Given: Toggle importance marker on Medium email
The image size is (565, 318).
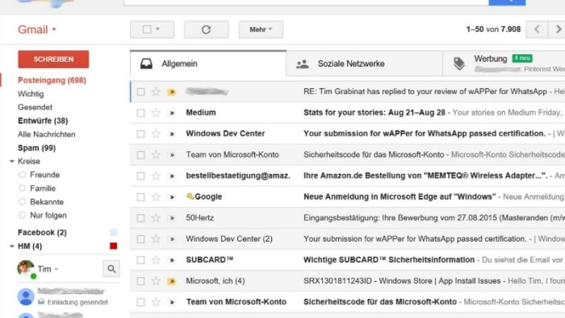Looking at the screenshot, I should [172, 113].
